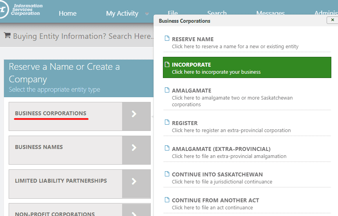Choose the RESERVE NAME option

click(x=247, y=43)
